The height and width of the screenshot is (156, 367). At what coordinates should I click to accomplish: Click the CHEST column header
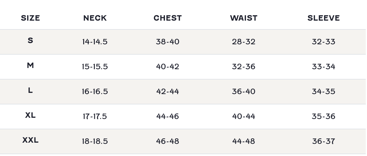tap(168, 18)
